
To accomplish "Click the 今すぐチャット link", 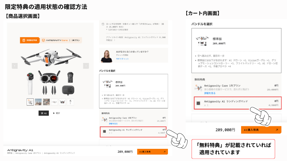I will point(122,59).
